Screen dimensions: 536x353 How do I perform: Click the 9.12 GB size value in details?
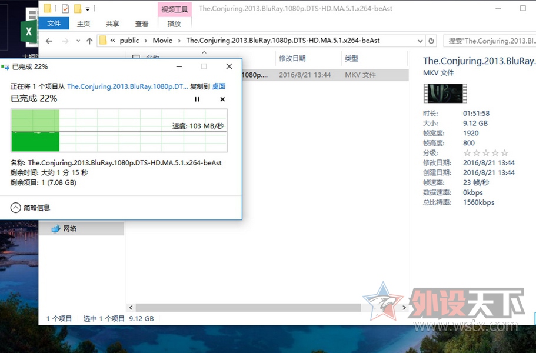pos(475,124)
